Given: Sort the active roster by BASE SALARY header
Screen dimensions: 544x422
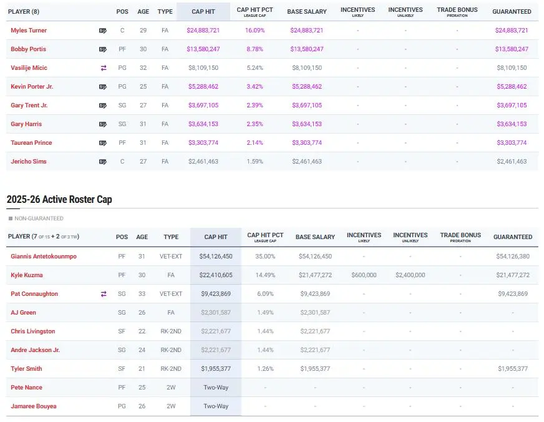Looking at the screenshot, I should tap(315, 237).
